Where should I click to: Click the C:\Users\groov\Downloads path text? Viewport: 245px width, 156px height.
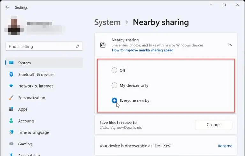[121, 127]
